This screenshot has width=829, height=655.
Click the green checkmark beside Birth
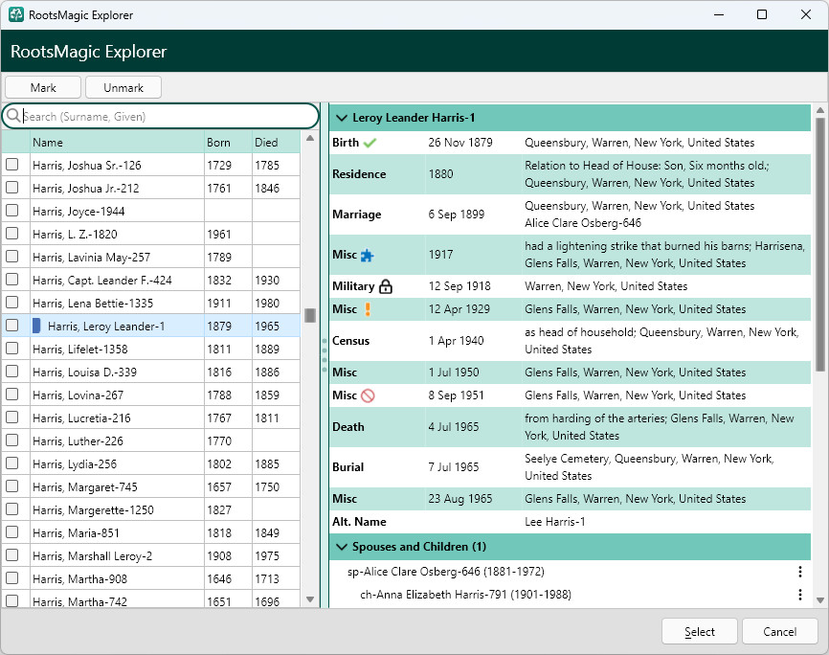(x=370, y=143)
